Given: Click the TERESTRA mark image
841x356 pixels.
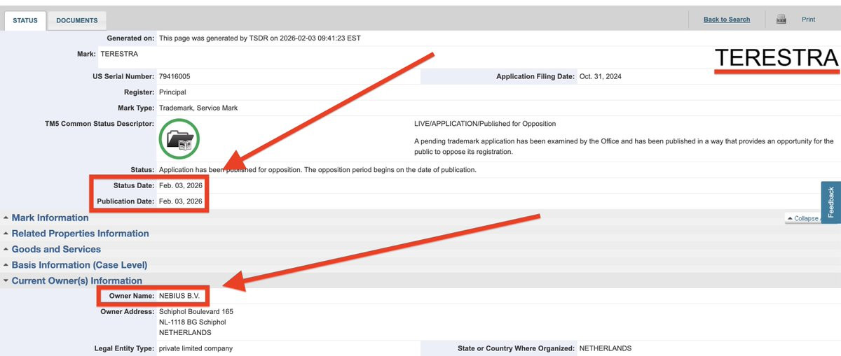Looking at the screenshot, I should [776, 58].
